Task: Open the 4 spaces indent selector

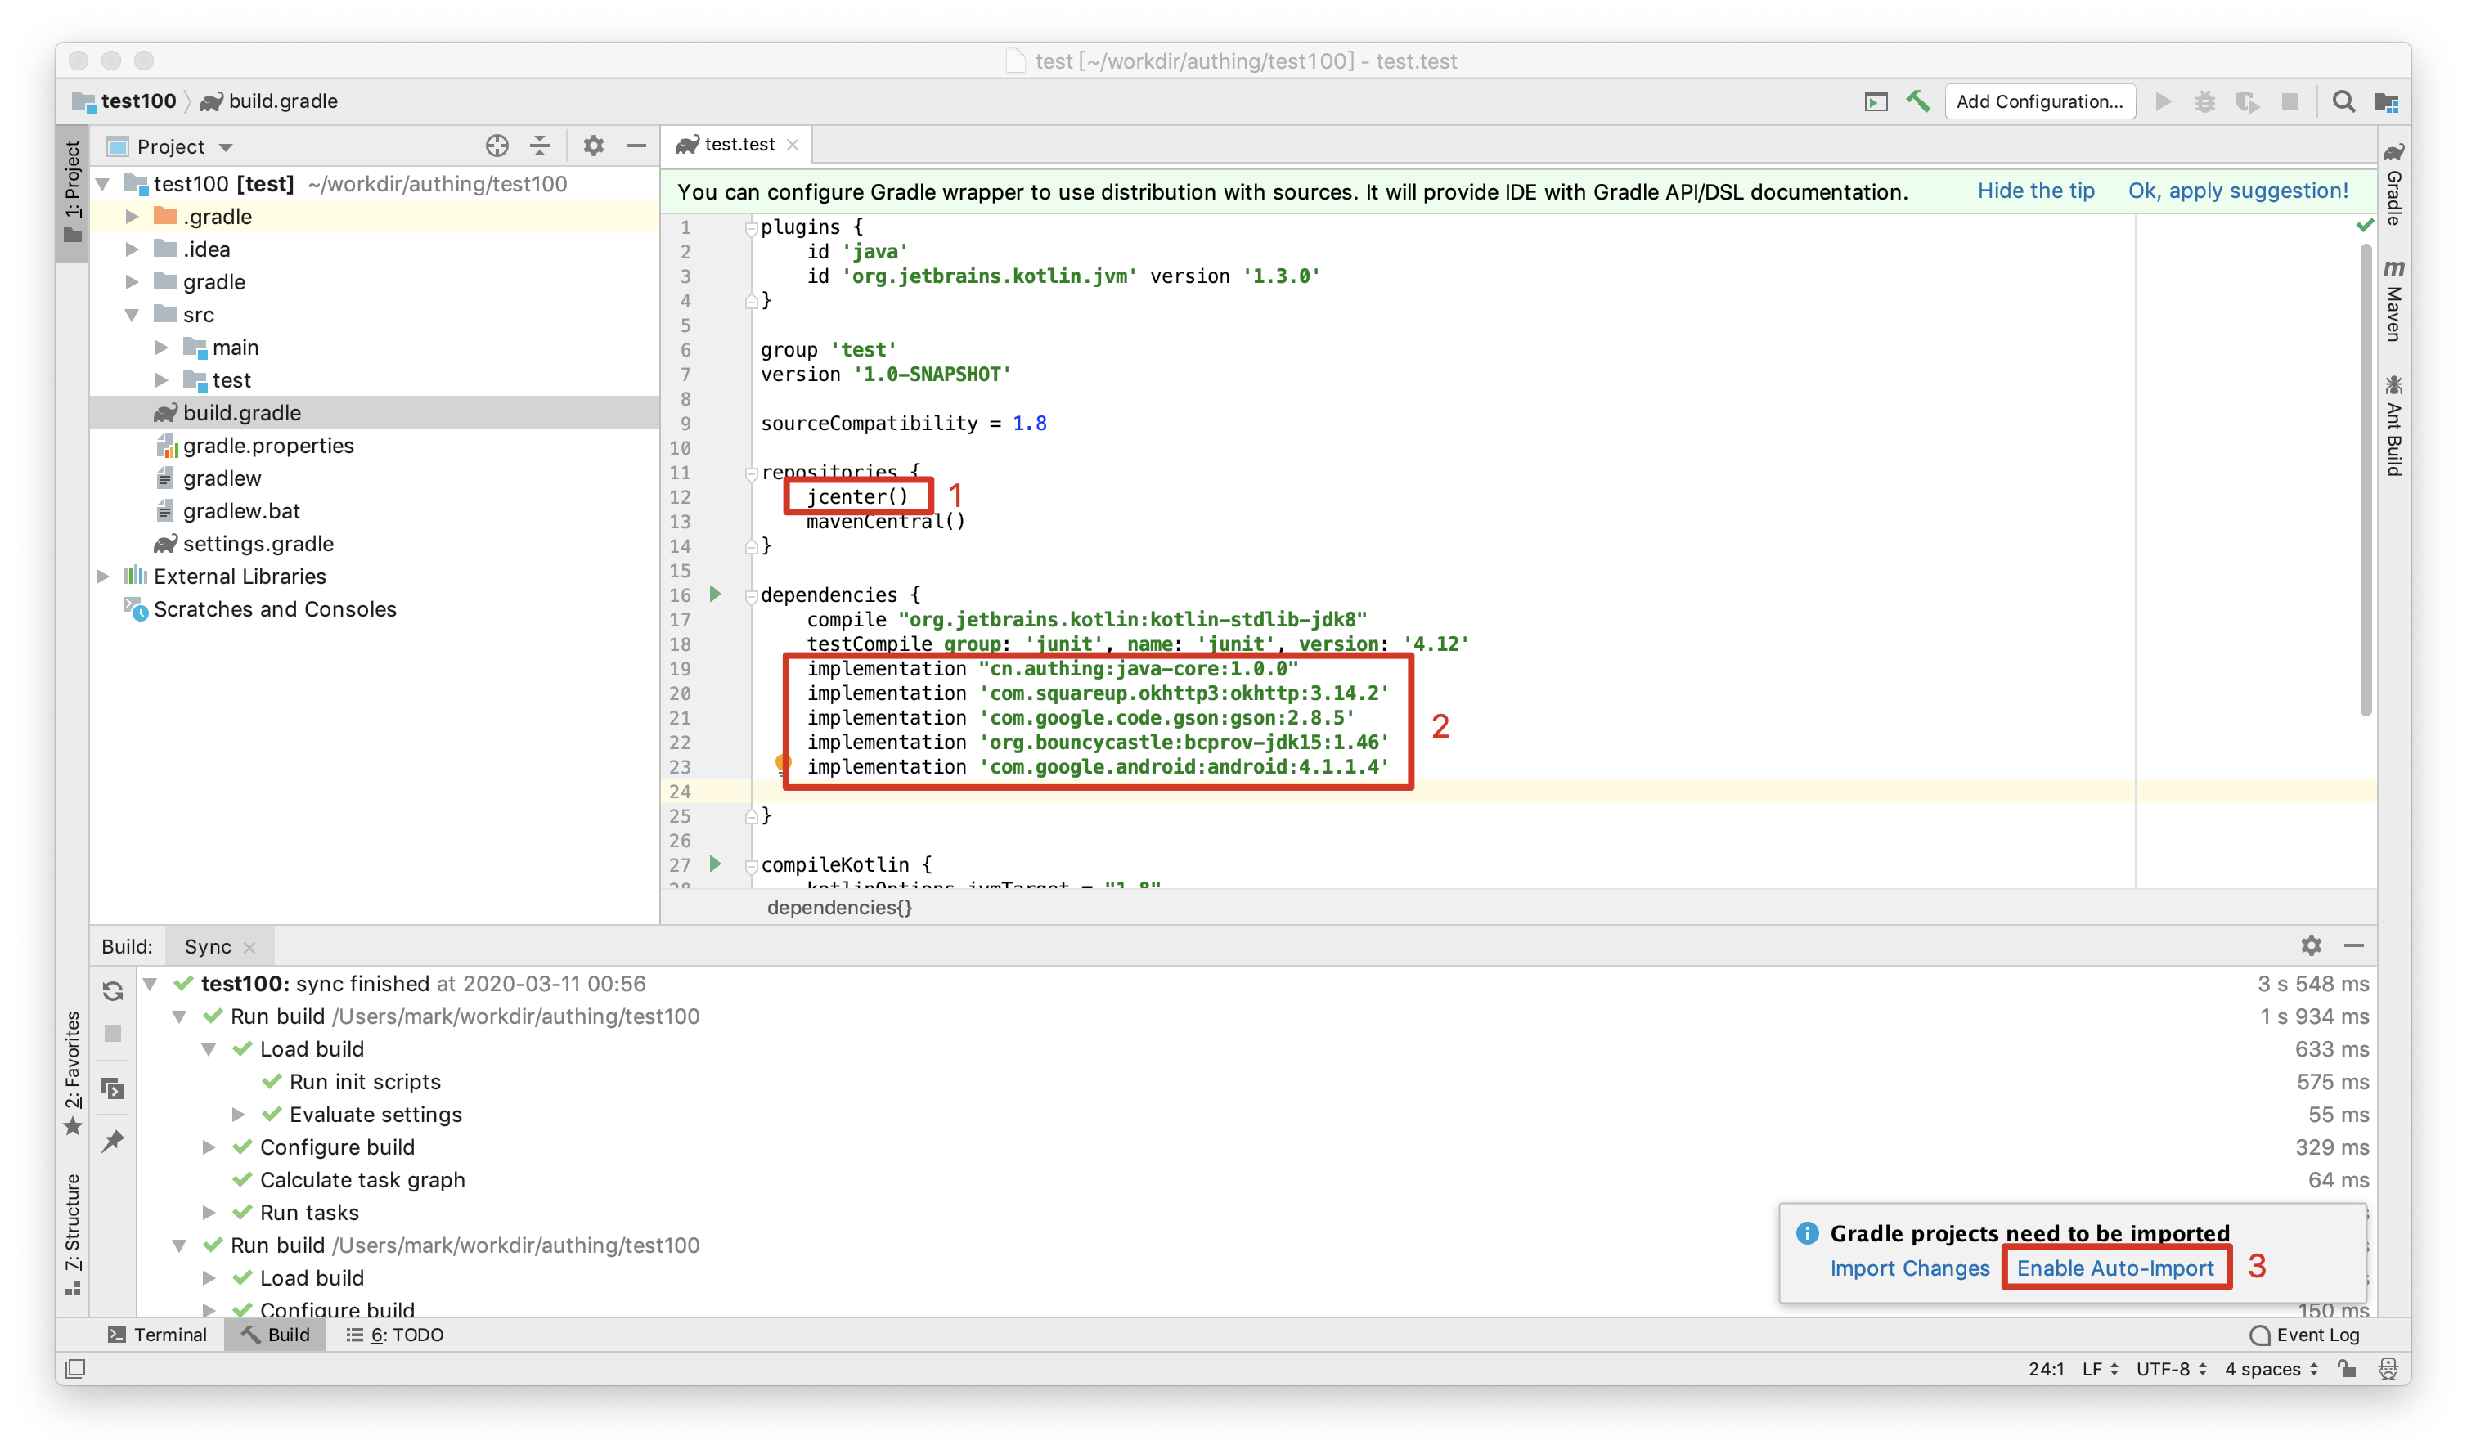Action: 2271,1369
